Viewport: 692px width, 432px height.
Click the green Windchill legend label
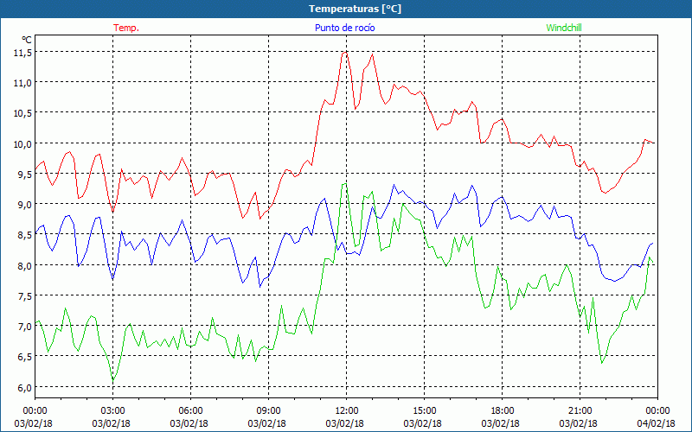[564, 28]
